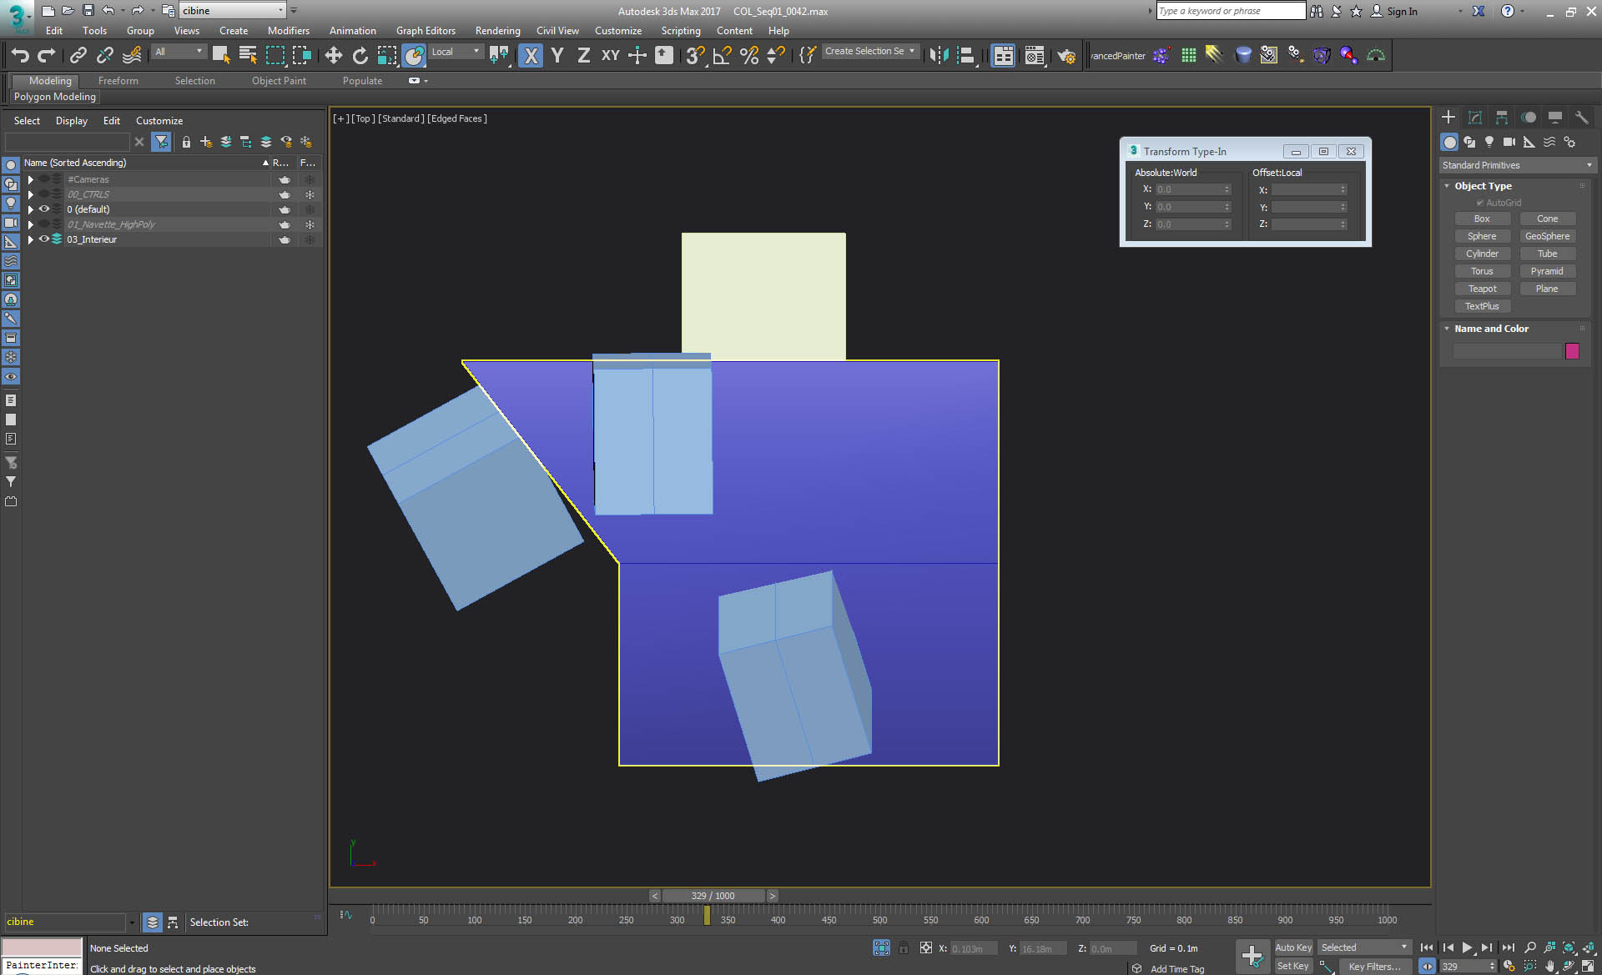This screenshot has width=1602, height=975.
Task: Click the Mirror tool icon
Action: [x=938, y=55]
